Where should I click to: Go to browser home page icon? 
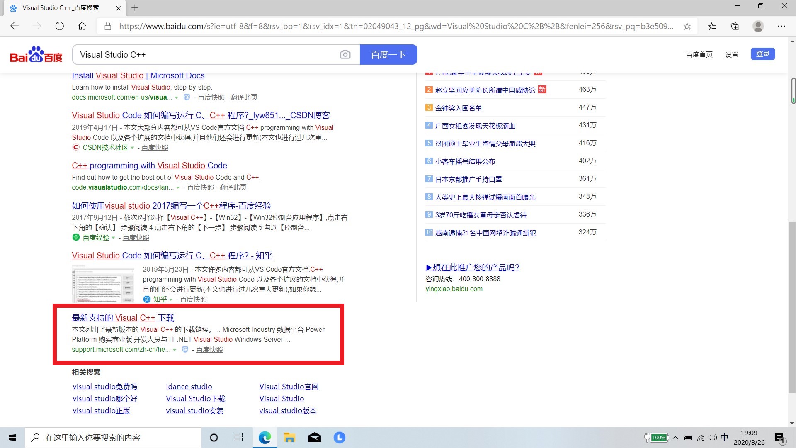82,26
